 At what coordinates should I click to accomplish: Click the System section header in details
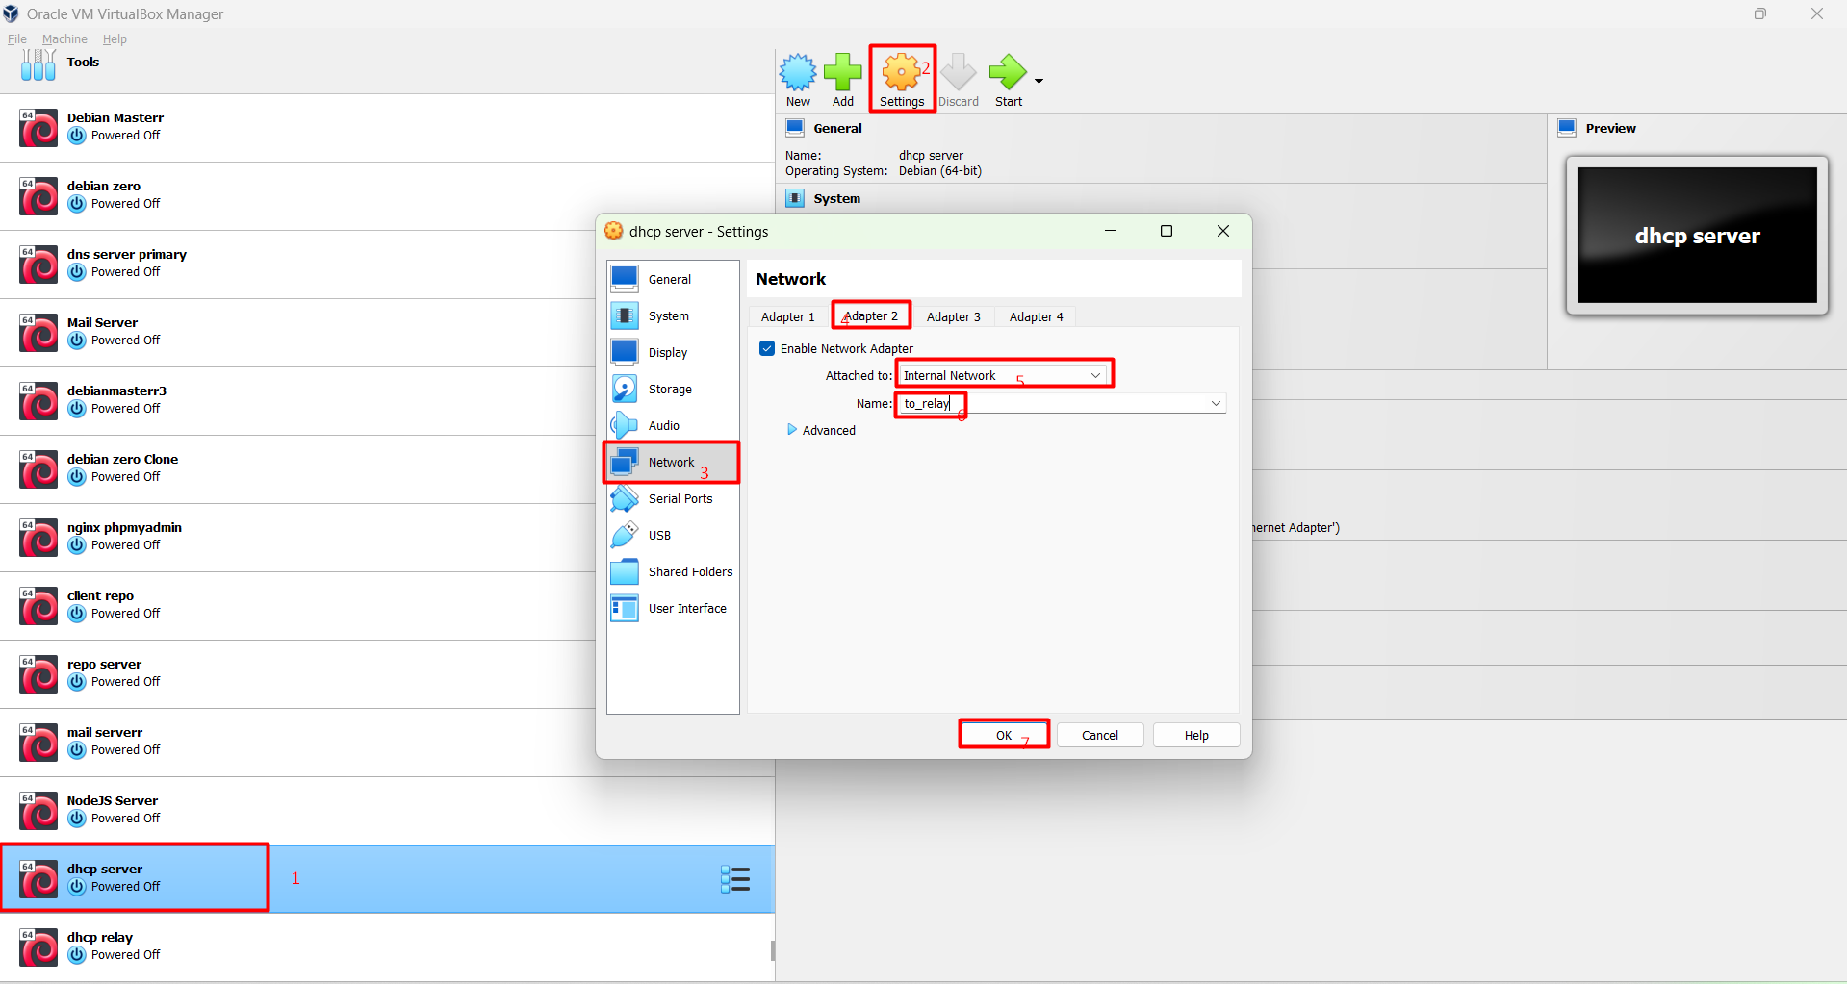click(x=836, y=198)
